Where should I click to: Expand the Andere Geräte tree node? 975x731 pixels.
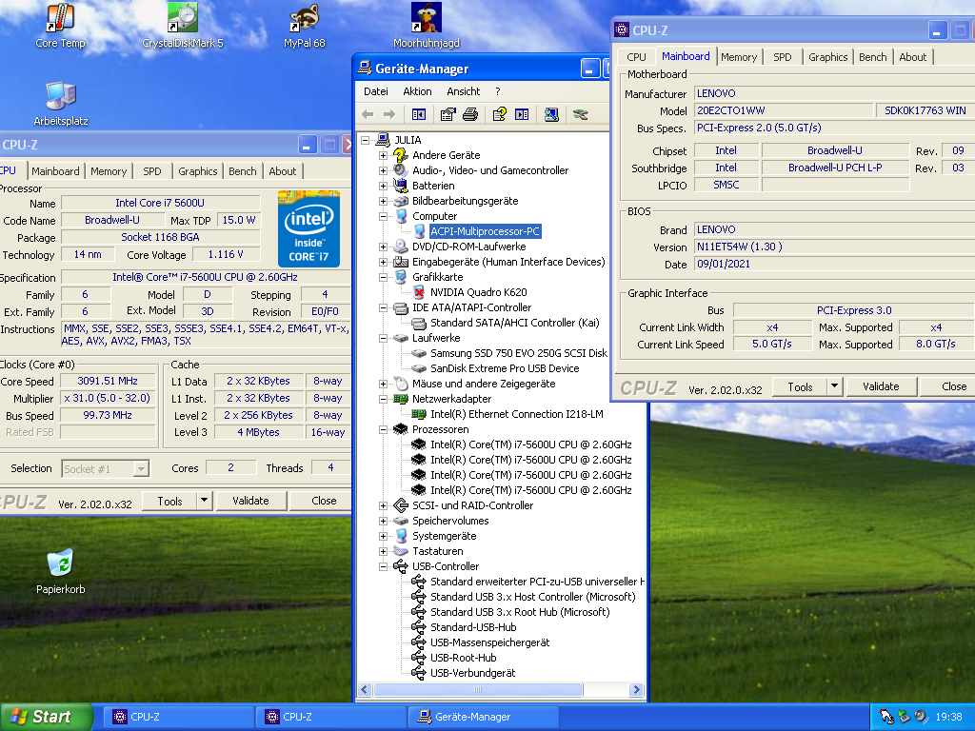(384, 155)
